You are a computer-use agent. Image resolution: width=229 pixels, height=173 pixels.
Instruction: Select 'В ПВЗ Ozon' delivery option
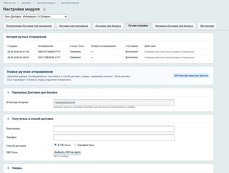(55, 145)
